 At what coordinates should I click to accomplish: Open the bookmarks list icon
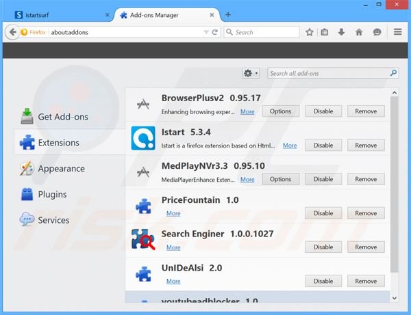pyautogui.click(x=324, y=32)
